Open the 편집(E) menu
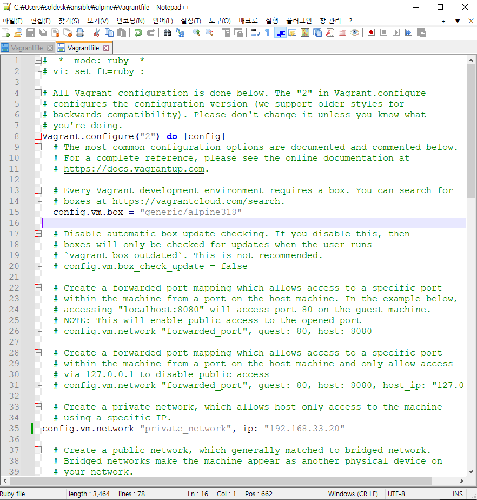Screen dimensions: 477x500 [41, 21]
